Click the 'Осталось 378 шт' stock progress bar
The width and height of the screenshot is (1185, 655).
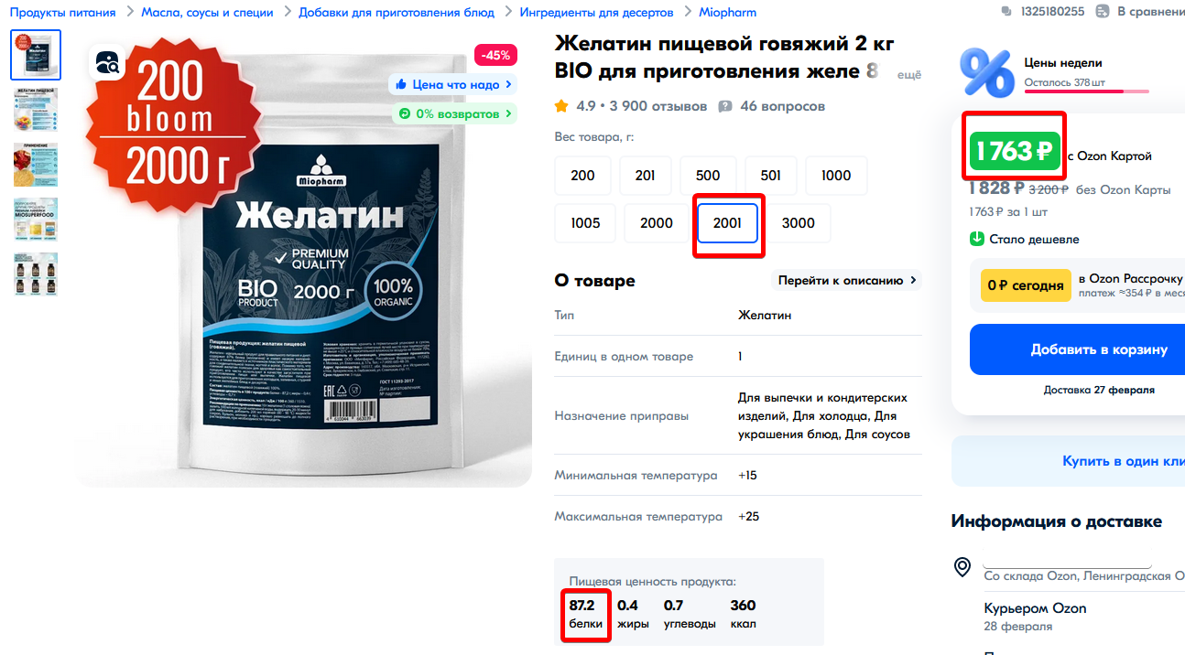tap(1086, 91)
